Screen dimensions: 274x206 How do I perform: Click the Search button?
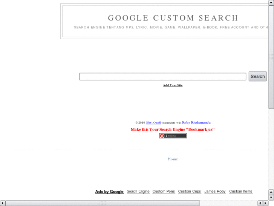[x=257, y=76]
